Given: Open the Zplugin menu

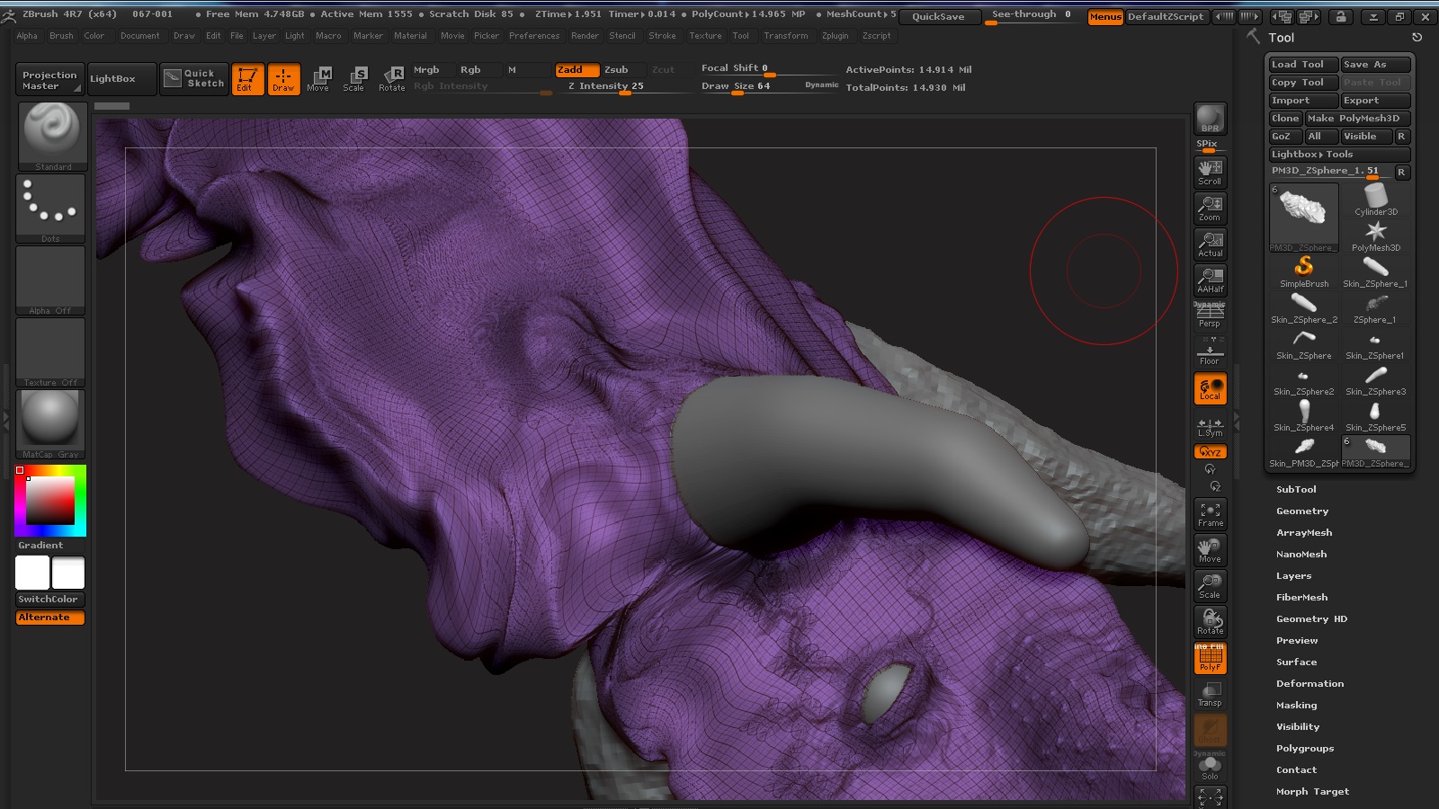Looking at the screenshot, I should (x=835, y=36).
